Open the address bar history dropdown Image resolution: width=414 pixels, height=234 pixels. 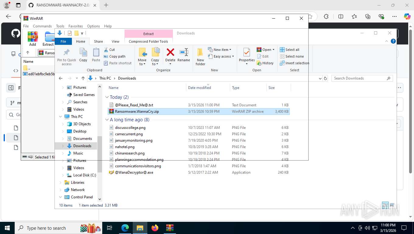[x=320, y=78]
